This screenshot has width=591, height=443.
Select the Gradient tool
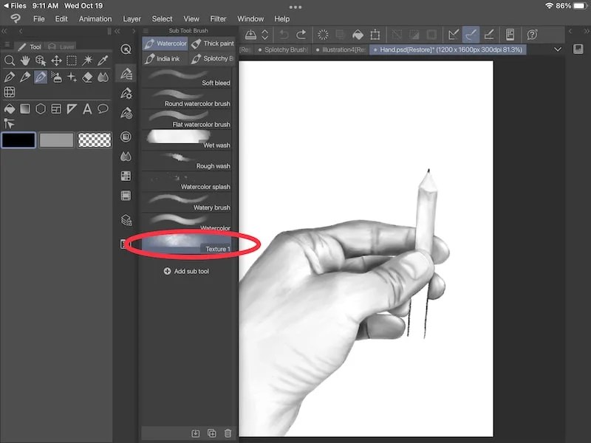[x=25, y=109]
